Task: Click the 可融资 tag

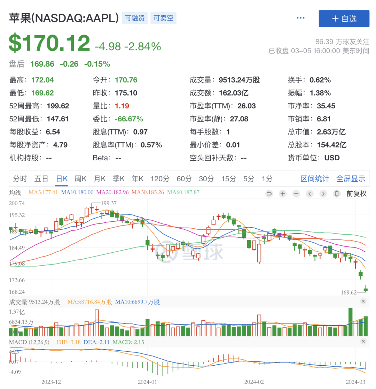Action: (x=135, y=18)
